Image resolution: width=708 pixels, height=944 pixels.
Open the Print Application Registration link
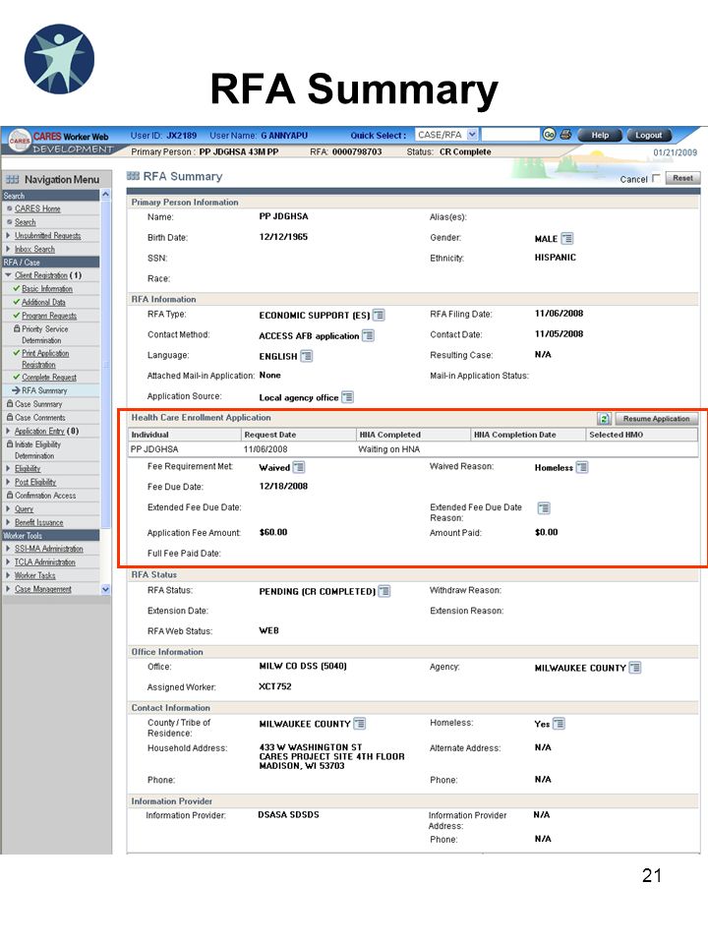pyautogui.click(x=45, y=359)
